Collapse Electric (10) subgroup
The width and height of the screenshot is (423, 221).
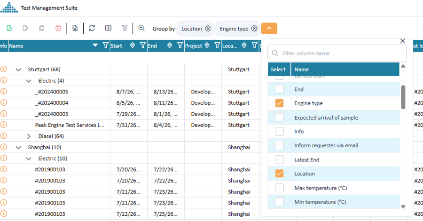pos(29,159)
